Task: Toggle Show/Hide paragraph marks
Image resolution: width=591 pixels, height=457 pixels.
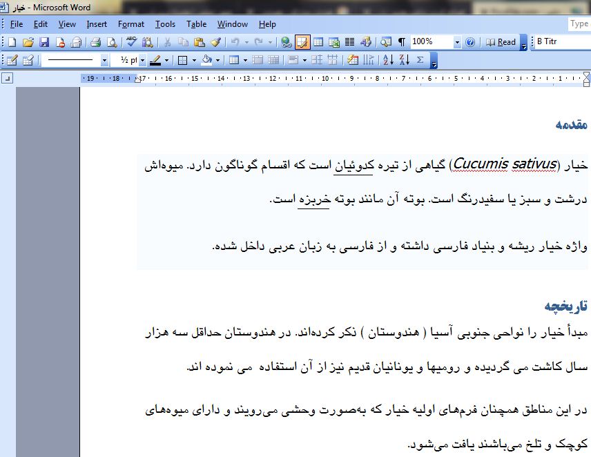Action: point(402,42)
